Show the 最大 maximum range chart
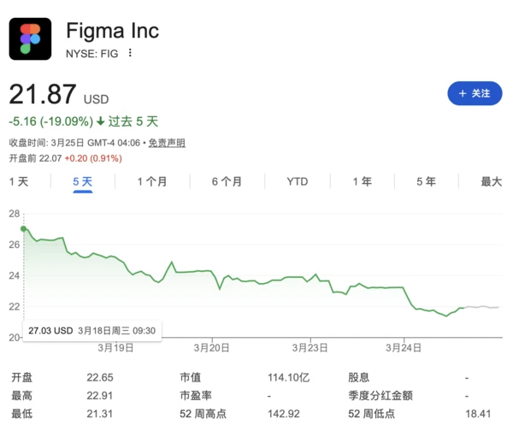Screen dimensions: 513x431 pyautogui.click(x=491, y=181)
